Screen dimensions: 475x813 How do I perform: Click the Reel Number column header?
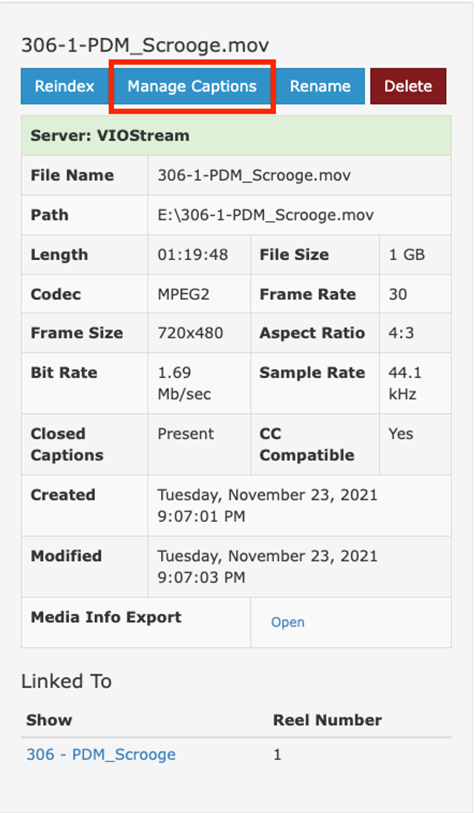coord(327,719)
